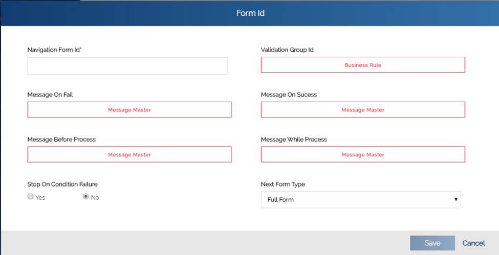Viewport: 499px width, 255px height.
Task: Select Yes for Stop On Condition Failure
Action: [30, 197]
